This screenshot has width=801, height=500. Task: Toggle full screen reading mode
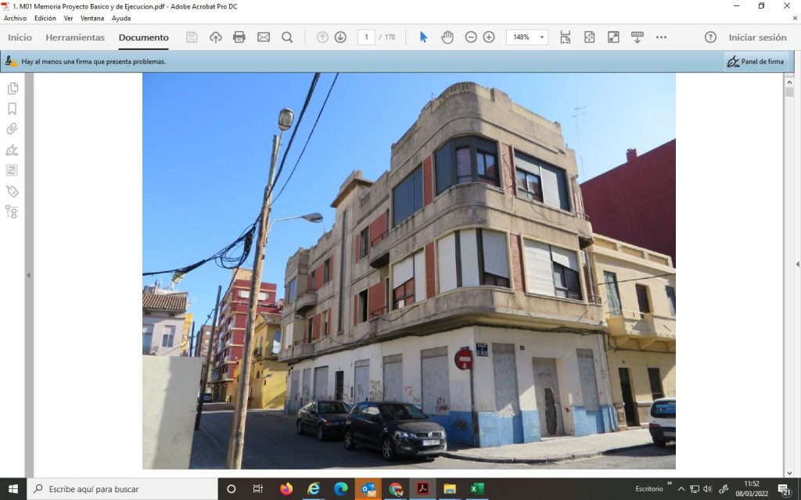[x=613, y=37]
